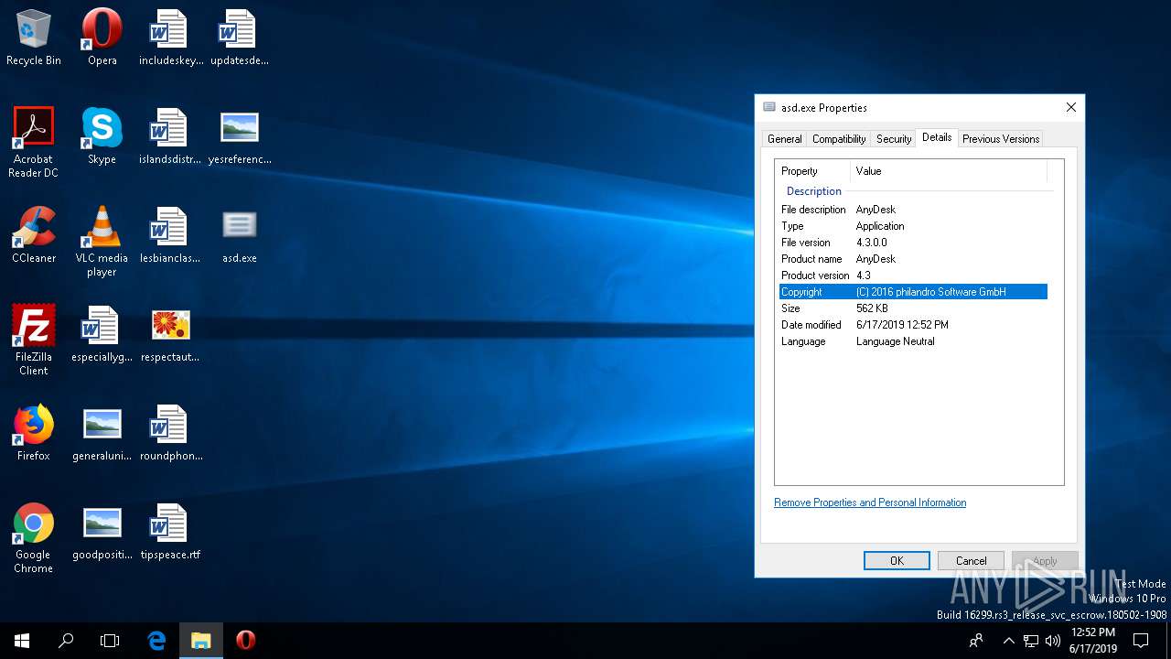Confirm the dialog with OK
Image resolution: width=1171 pixels, height=659 pixels.
897,561
